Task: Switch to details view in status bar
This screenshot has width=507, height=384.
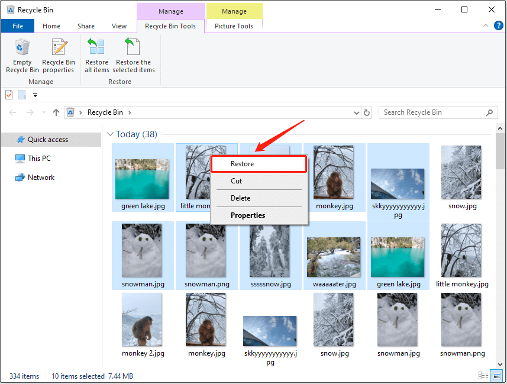Action: pos(483,376)
